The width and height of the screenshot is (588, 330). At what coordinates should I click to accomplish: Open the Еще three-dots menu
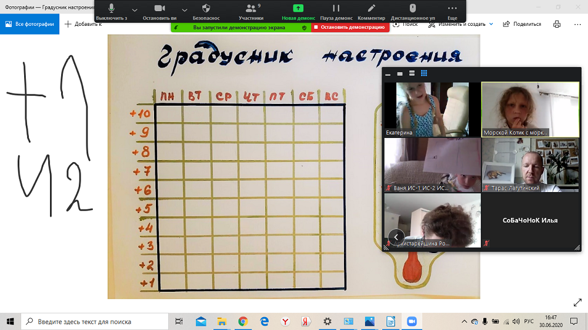coord(452,9)
